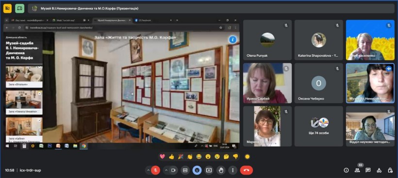
Task: Expand video settings arrow beside camera
Action: pyautogui.click(x=166, y=170)
